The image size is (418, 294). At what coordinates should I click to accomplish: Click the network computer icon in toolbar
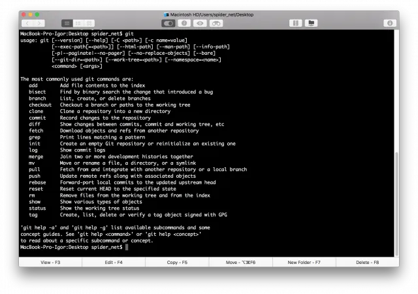(x=311, y=24)
